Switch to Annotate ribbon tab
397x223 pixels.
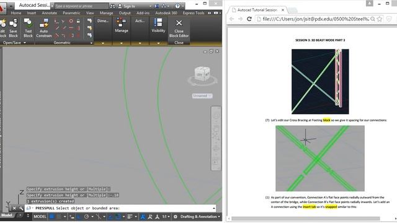pos(50,13)
